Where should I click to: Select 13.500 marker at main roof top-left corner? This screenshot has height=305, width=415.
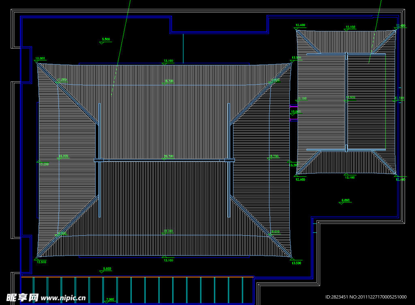40,59
